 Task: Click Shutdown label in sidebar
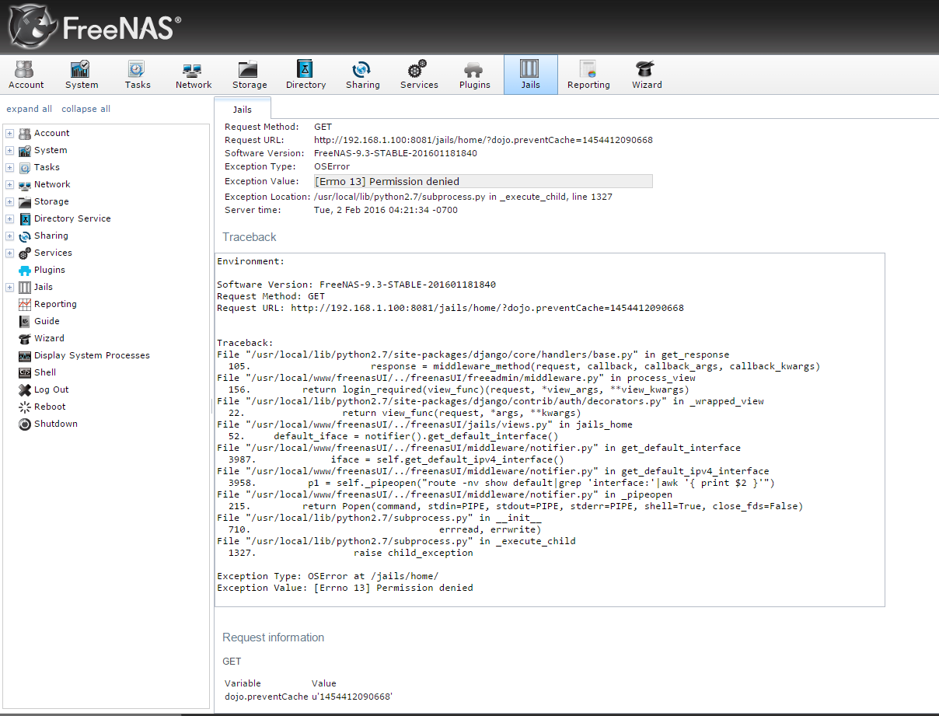point(56,424)
